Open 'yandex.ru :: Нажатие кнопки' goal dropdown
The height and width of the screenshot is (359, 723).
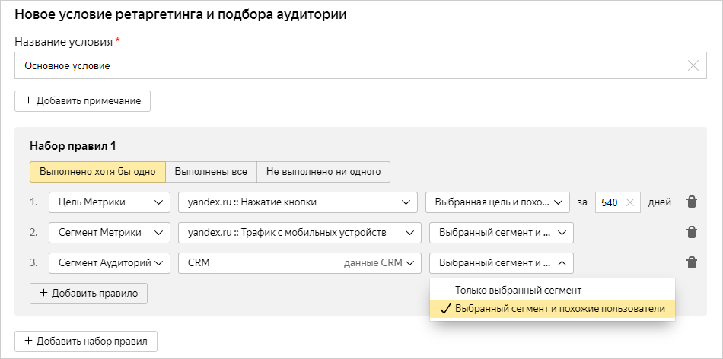click(298, 202)
